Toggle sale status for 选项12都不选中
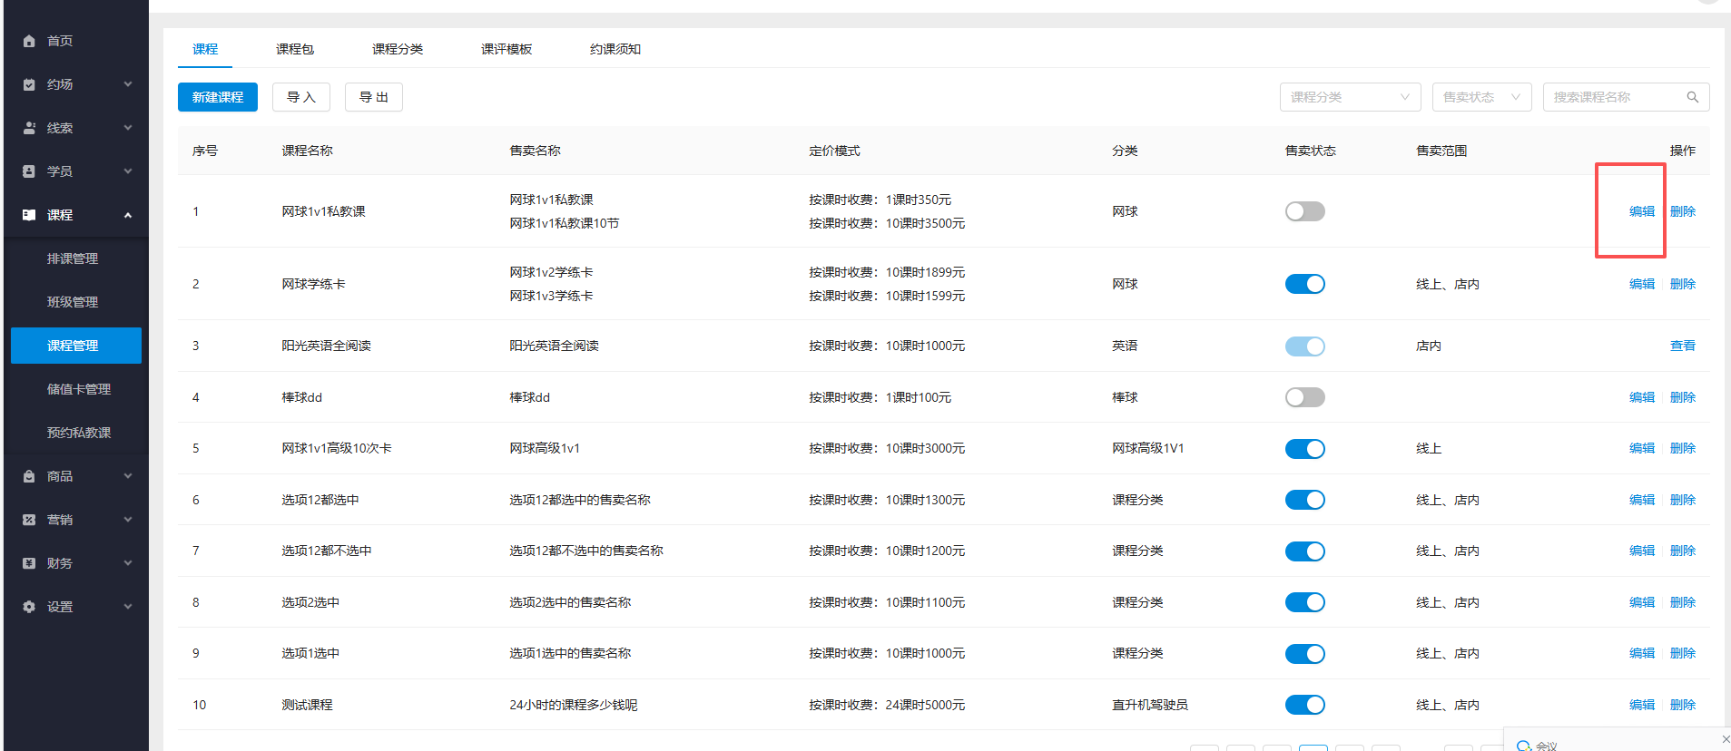1731x751 pixels. pyautogui.click(x=1304, y=551)
